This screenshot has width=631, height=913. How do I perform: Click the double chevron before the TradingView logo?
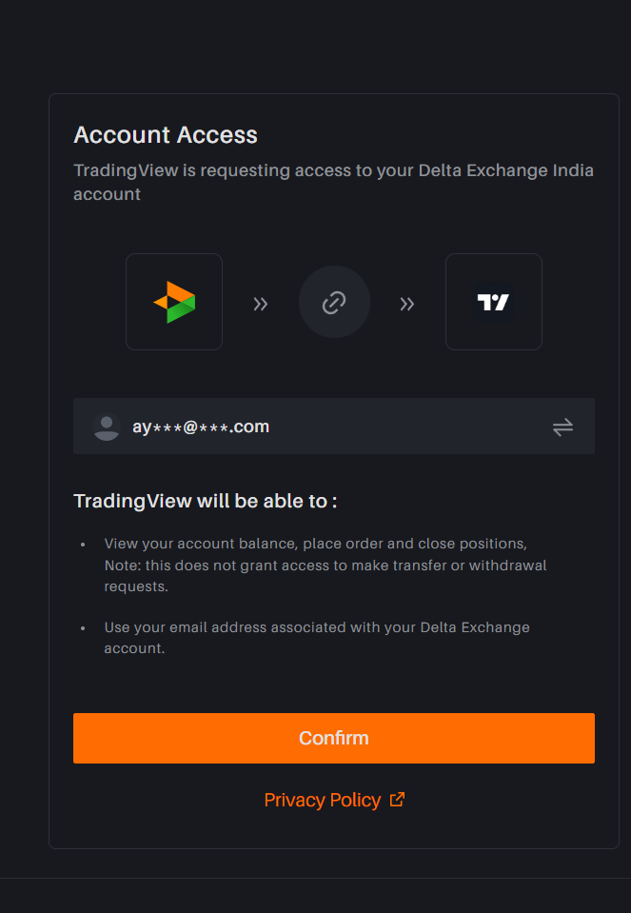(x=407, y=304)
